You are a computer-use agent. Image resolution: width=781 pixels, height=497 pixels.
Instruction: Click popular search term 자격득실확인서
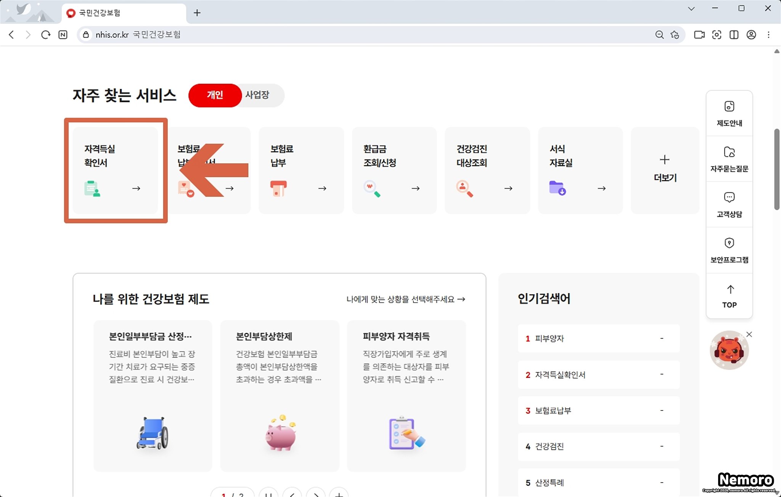click(560, 375)
